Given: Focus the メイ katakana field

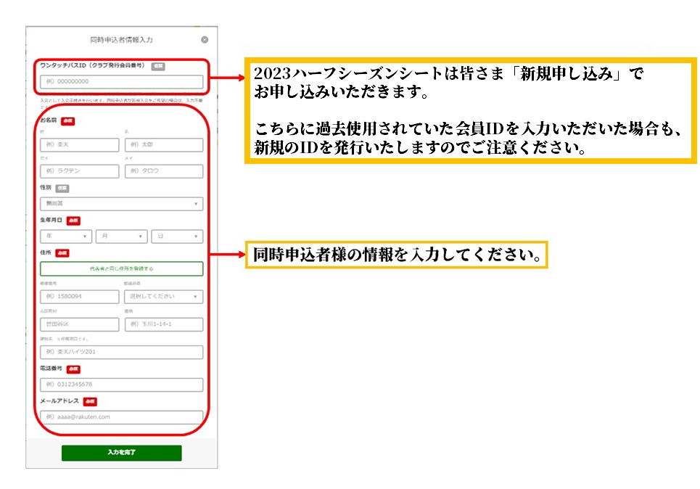Looking at the screenshot, I should click(164, 172).
